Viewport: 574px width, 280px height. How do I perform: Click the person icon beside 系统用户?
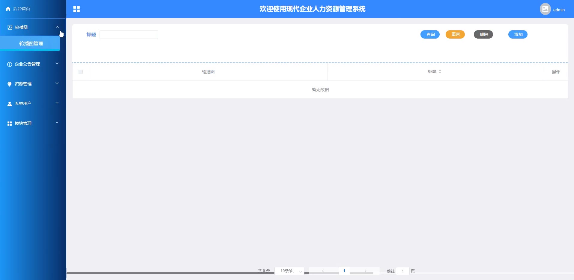click(x=10, y=104)
